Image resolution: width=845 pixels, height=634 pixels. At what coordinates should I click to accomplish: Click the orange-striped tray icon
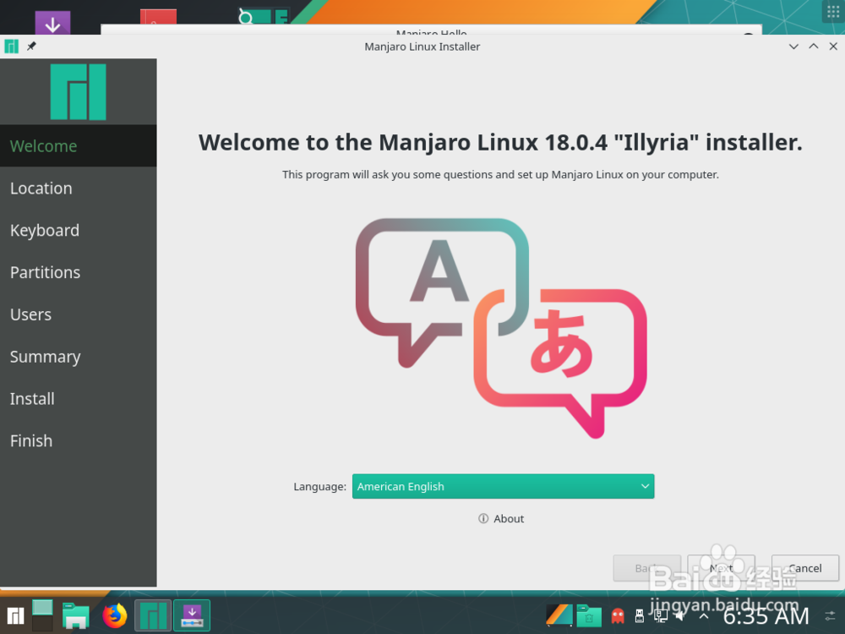[559, 615]
